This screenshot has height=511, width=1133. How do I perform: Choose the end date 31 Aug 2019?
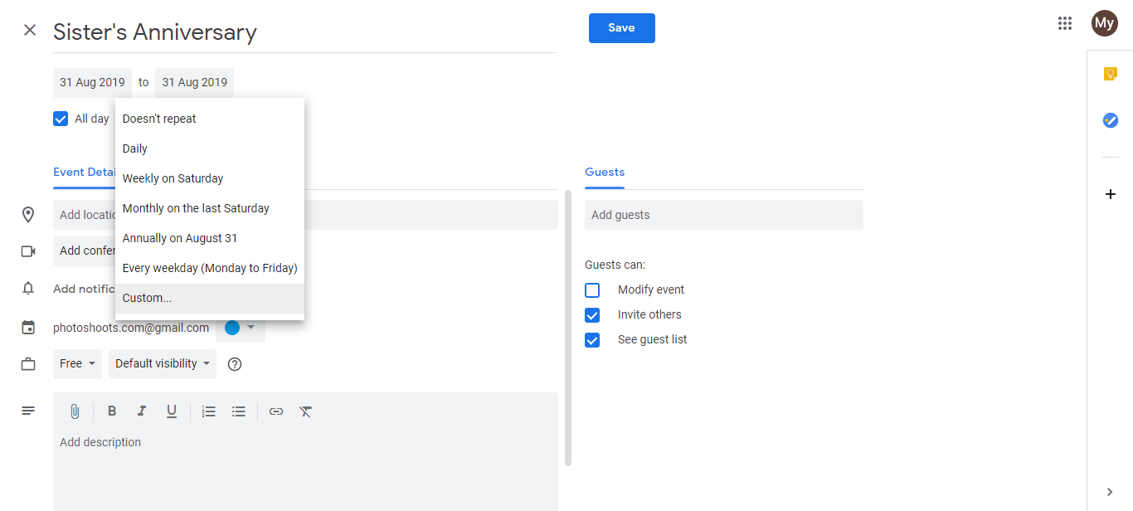coord(195,83)
